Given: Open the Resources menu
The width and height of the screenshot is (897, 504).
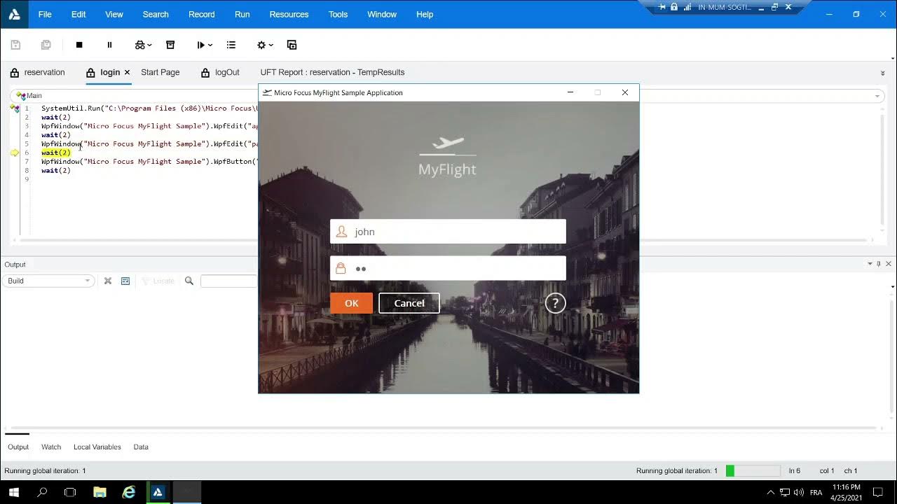Looking at the screenshot, I should tap(289, 14).
